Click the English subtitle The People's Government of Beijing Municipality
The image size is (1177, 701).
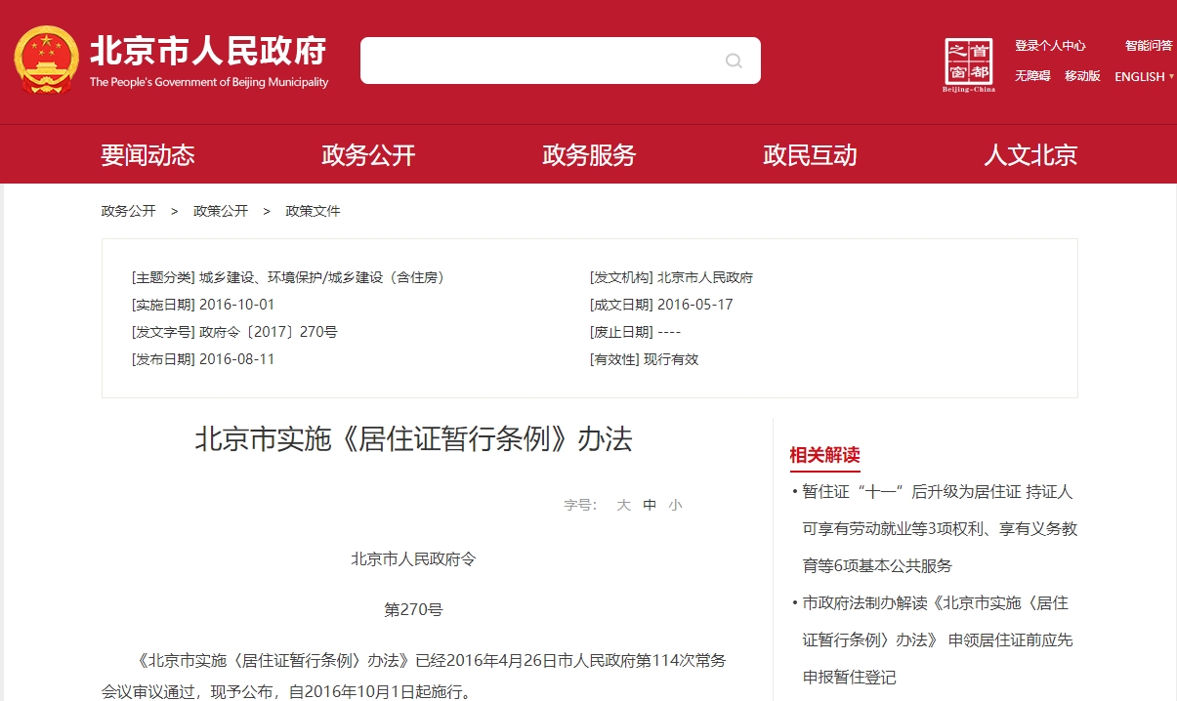(x=209, y=82)
